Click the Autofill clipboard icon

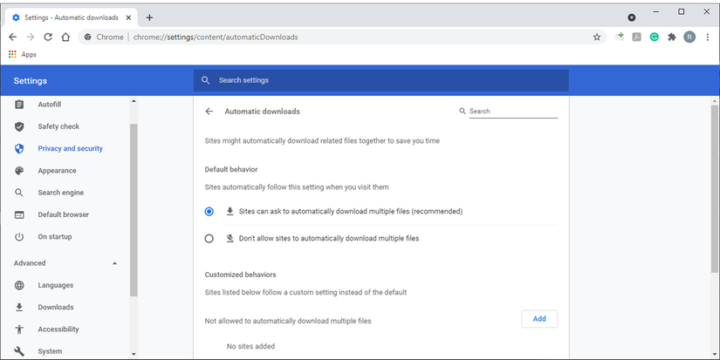[x=19, y=105]
